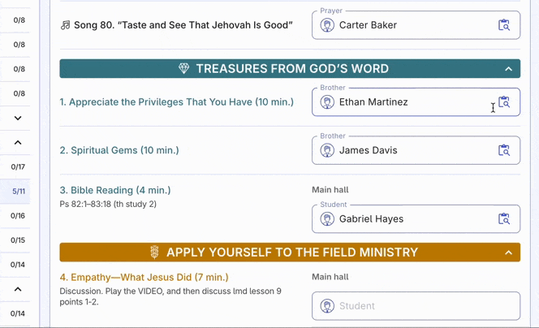The image size is (539, 328).
Task: Open person picker icon for James Davis
Action: click(504, 150)
